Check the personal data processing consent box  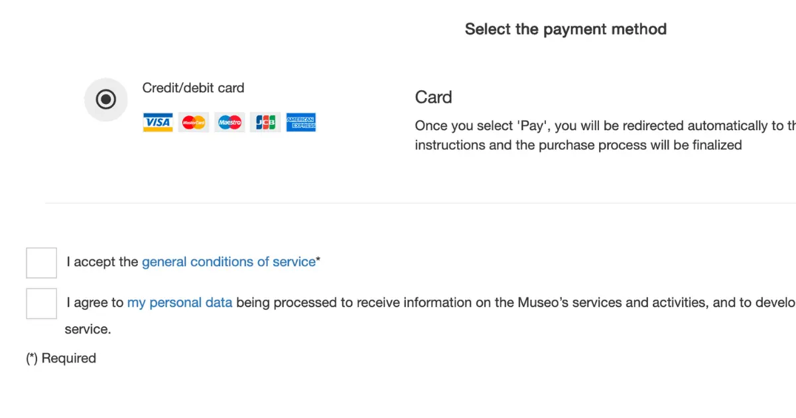pyautogui.click(x=41, y=303)
